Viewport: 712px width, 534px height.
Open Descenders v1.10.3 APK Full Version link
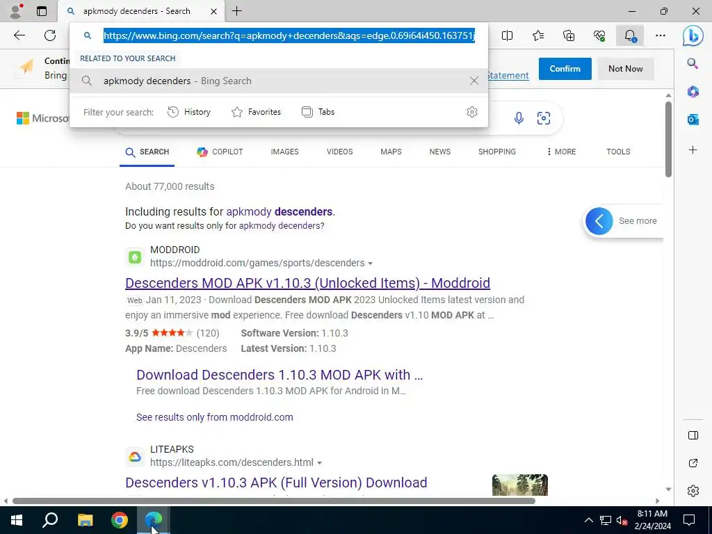tap(276, 483)
